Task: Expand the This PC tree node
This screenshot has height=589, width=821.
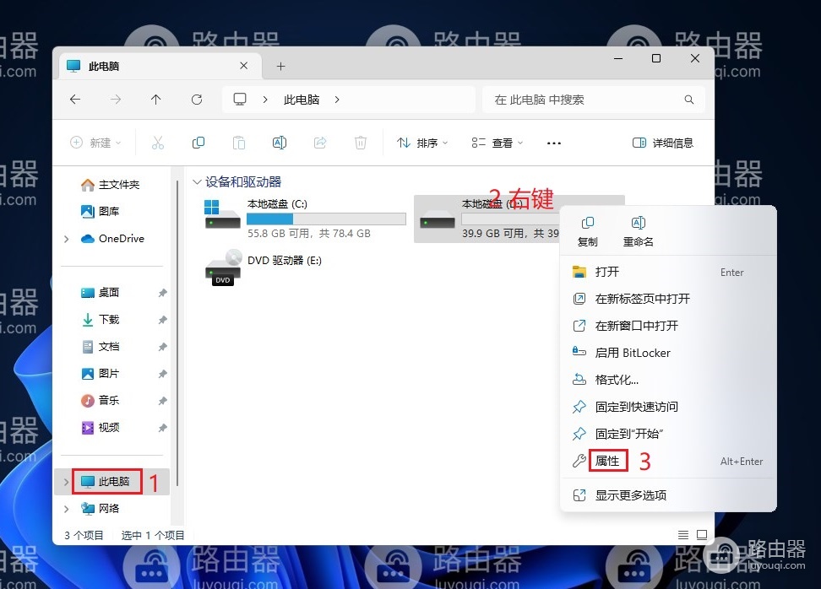Action: pyautogui.click(x=67, y=482)
